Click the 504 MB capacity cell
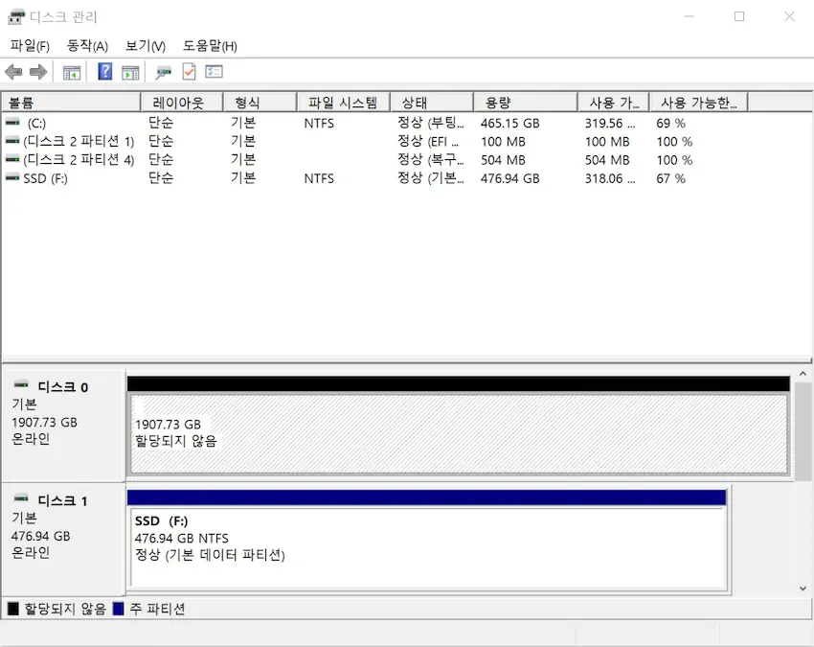Screen dimensions: 814x647 [x=503, y=159]
